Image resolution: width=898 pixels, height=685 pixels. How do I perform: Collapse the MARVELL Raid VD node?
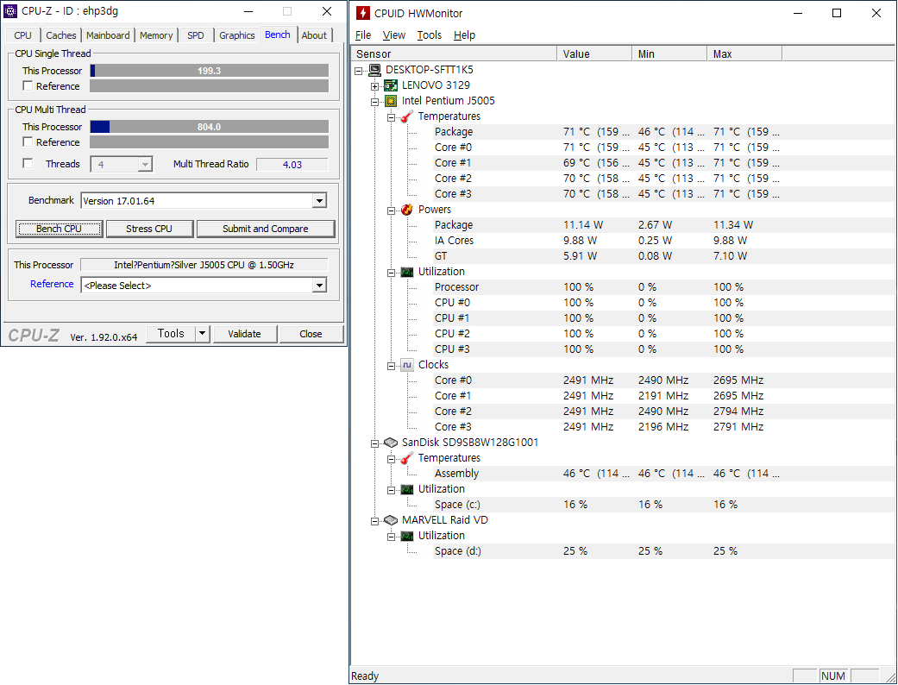coord(374,521)
